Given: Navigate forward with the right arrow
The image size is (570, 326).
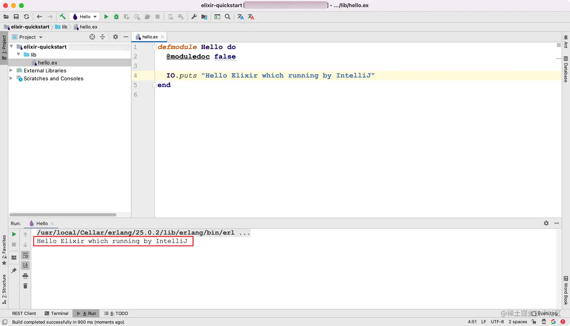Looking at the screenshot, I should (50, 17).
